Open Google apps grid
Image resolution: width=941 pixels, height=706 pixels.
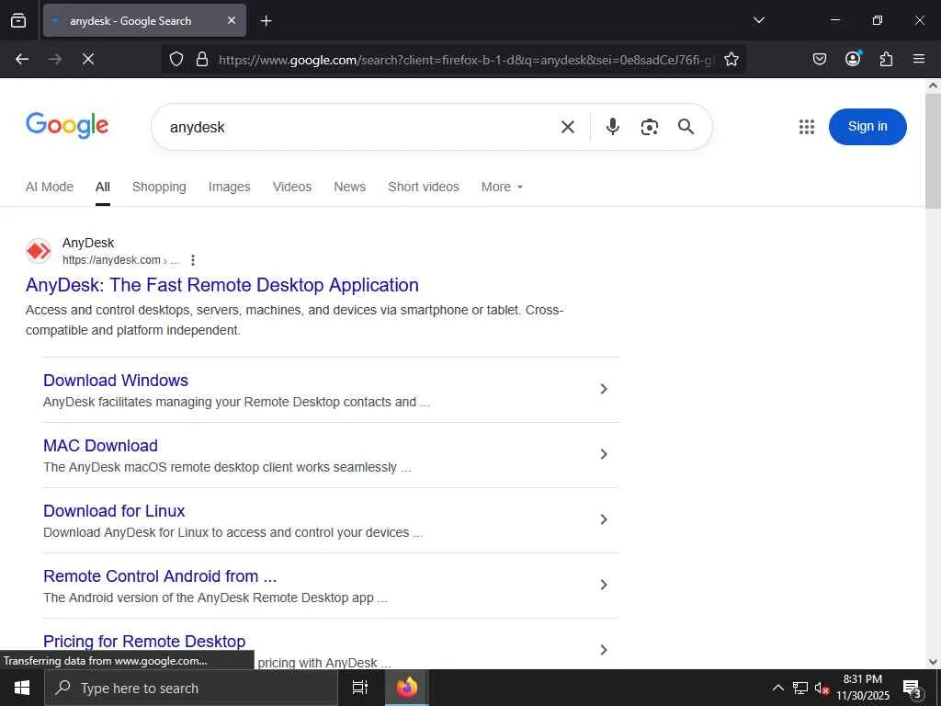807,127
